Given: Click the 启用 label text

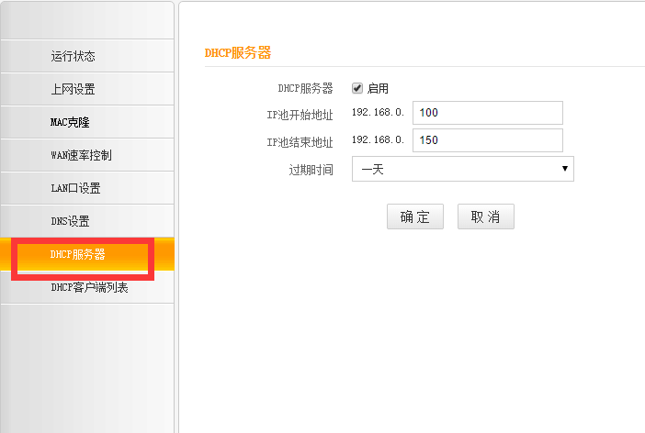Looking at the screenshot, I should 378,88.
